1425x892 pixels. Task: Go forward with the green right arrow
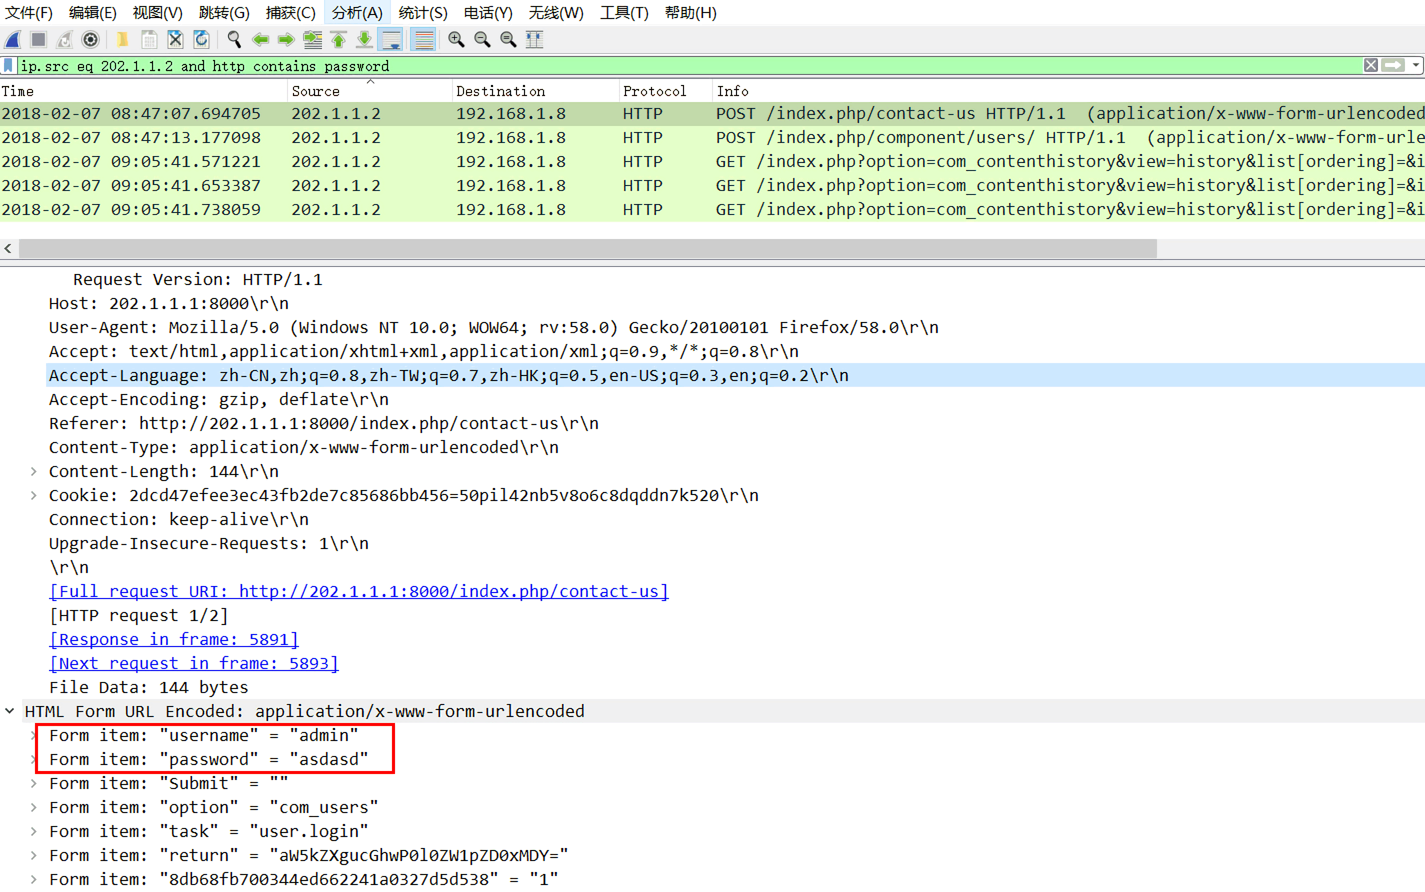[286, 39]
